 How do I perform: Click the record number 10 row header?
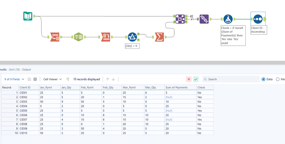coord(10,133)
